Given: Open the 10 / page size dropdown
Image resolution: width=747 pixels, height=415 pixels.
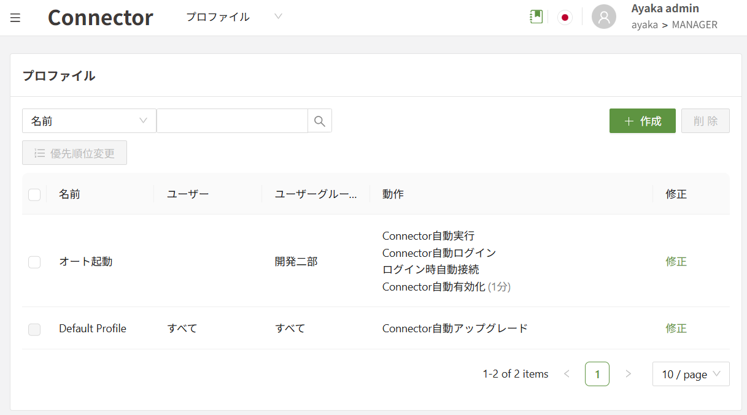Looking at the screenshot, I should click(691, 373).
